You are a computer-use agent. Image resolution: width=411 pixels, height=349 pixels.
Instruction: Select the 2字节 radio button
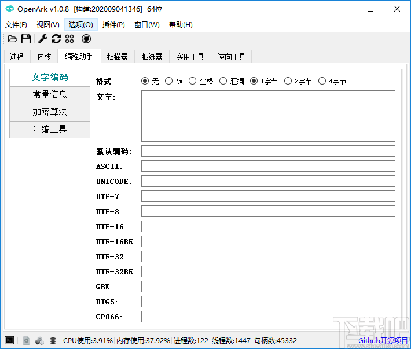(x=298, y=81)
